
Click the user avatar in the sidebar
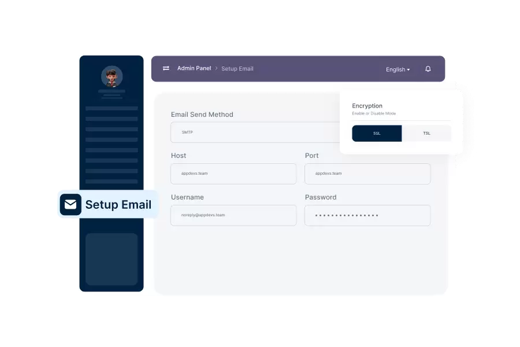tap(112, 76)
